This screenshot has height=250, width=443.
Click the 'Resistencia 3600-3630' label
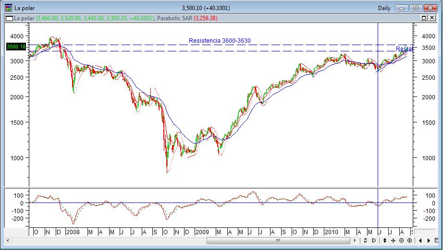220,41
